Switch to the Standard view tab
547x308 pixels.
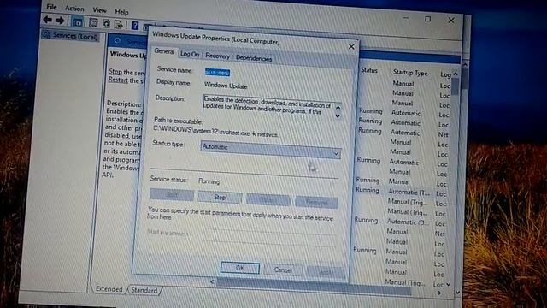144,290
